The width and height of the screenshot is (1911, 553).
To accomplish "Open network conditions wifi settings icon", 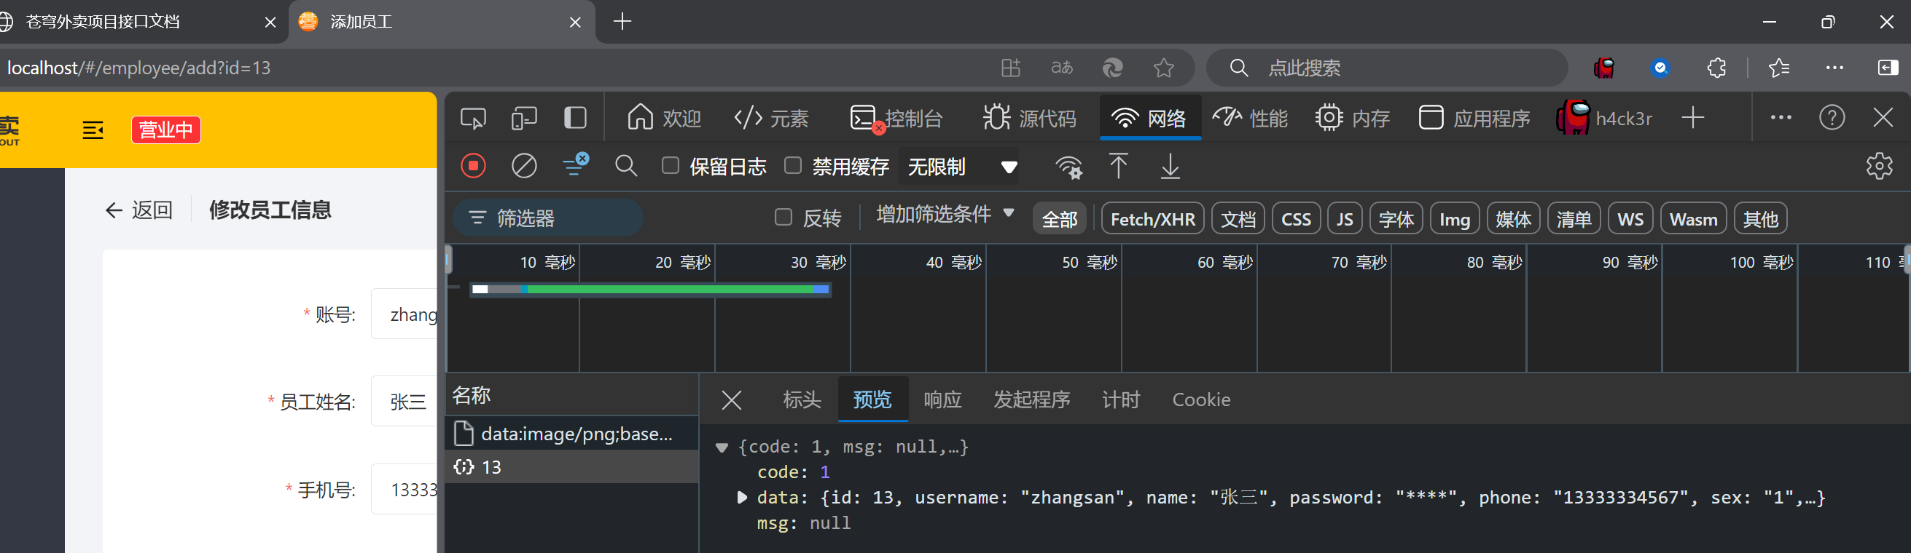I will (1068, 167).
